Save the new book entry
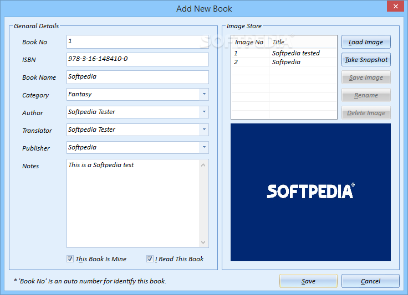Image resolution: width=408 pixels, height=295 pixels. 308,281
